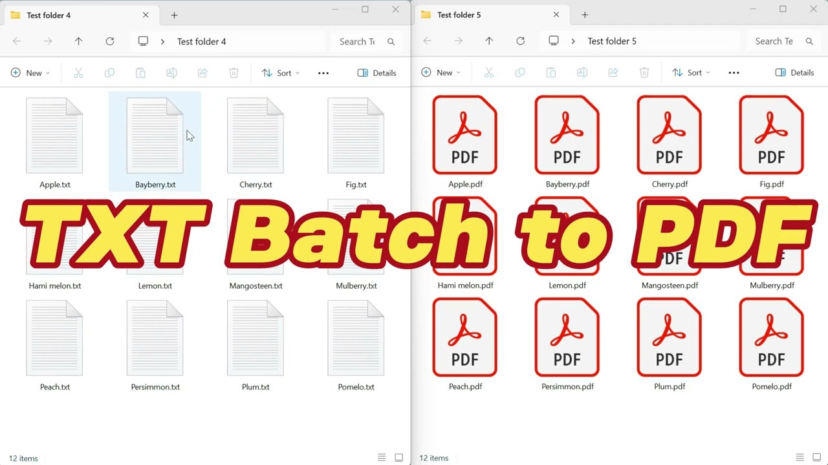Click search box in Test folder 5 window

pyautogui.click(x=783, y=41)
